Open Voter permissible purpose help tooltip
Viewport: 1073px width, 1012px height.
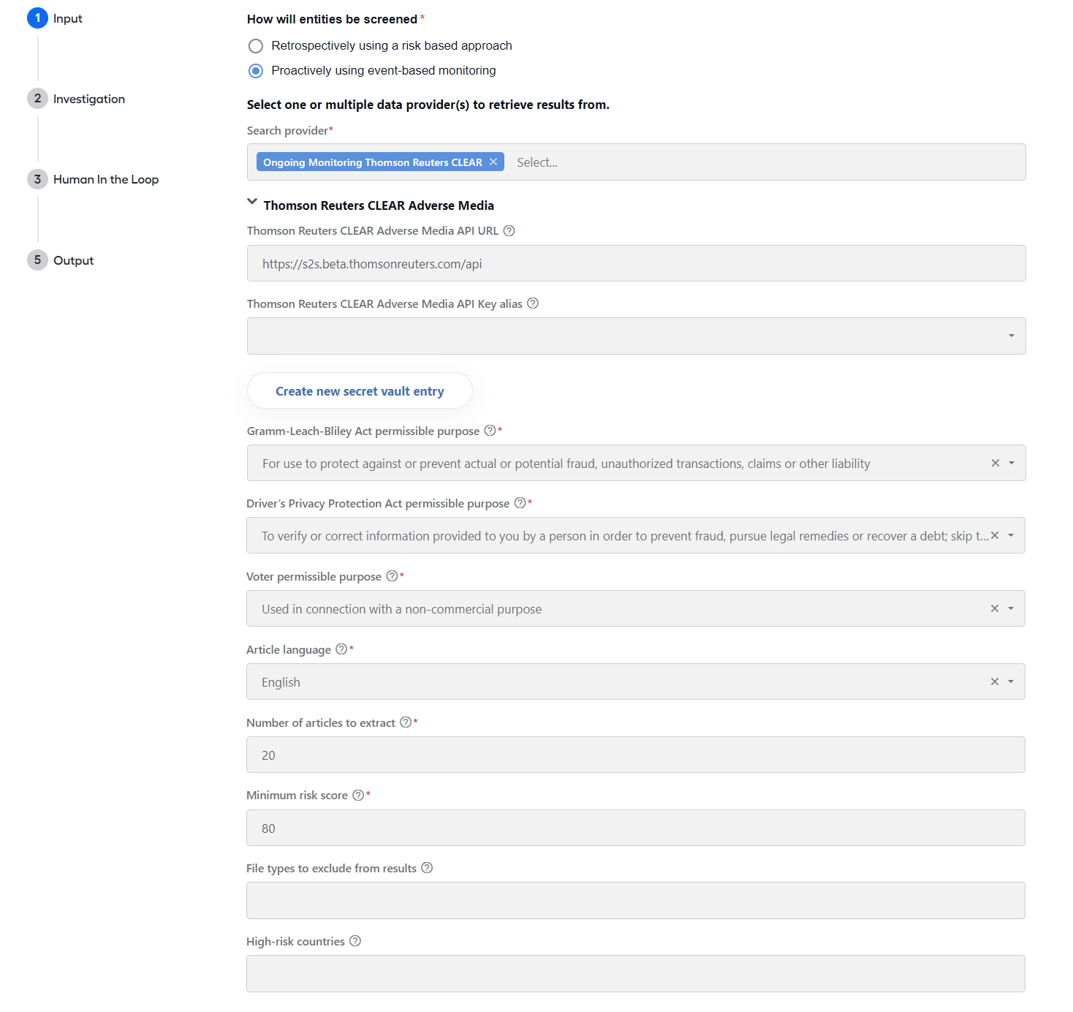point(392,576)
